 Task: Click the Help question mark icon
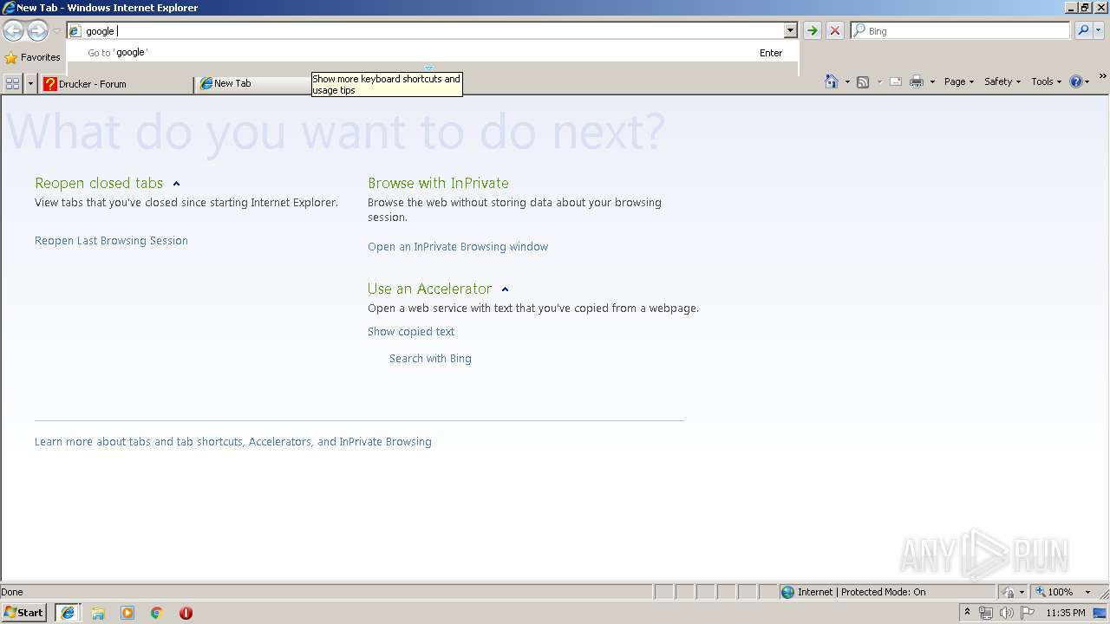click(1076, 81)
